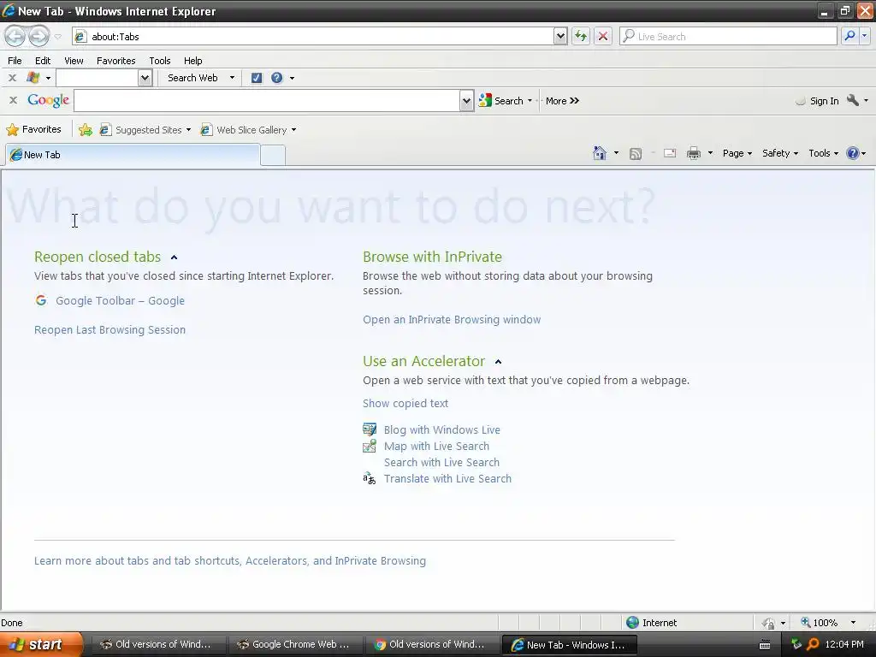Click the Add to Favorites Bar star icon
Screen dimensions: 876x657
[86, 130]
